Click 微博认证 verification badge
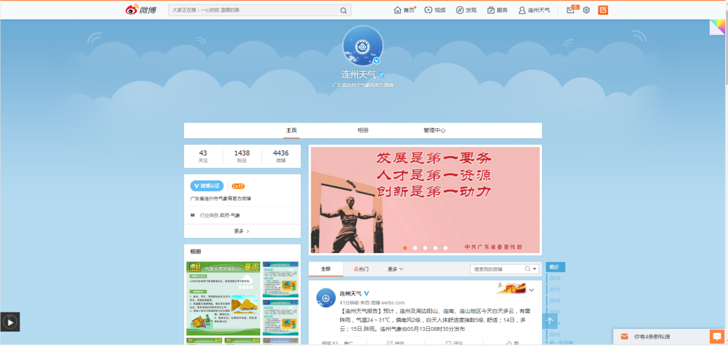 pos(207,185)
